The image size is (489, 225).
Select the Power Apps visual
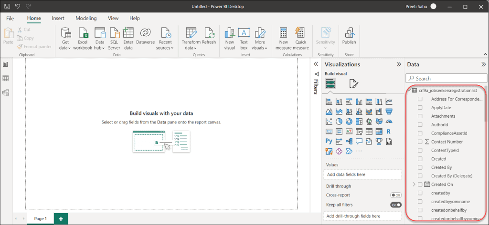[x=339, y=151]
